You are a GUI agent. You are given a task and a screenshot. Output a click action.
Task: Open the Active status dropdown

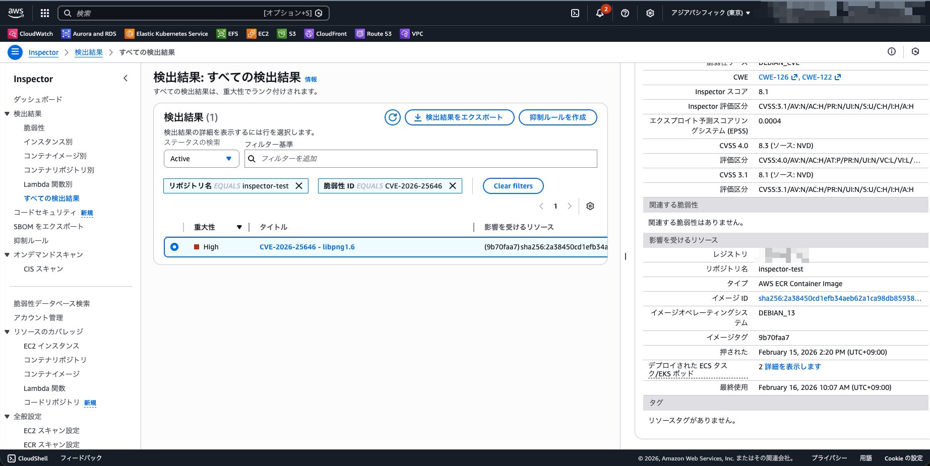click(x=201, y=159)
